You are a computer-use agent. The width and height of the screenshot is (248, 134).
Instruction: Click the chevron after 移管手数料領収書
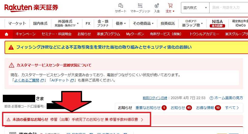(142, 120)
